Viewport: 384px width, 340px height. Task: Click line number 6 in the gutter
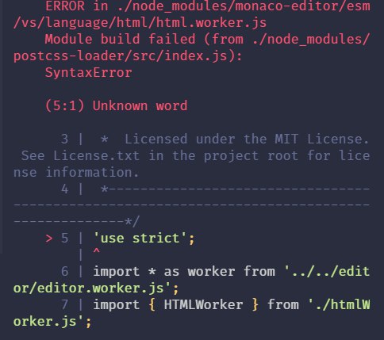[65, 272]
